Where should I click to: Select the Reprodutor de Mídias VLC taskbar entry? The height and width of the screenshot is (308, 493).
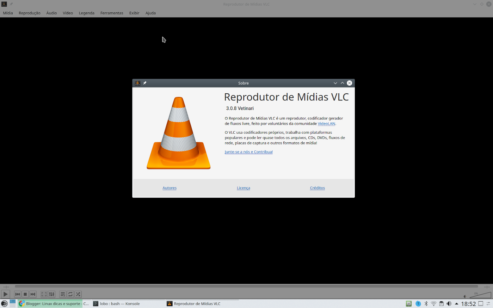(202, 304)
